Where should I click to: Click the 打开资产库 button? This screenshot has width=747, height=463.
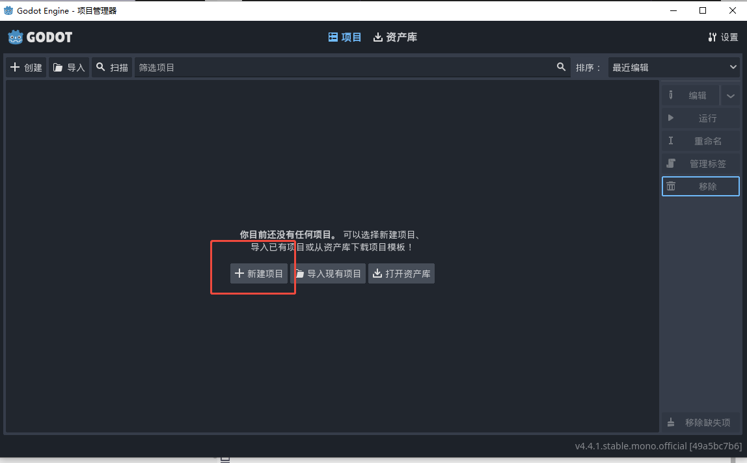tap(401, 273)
